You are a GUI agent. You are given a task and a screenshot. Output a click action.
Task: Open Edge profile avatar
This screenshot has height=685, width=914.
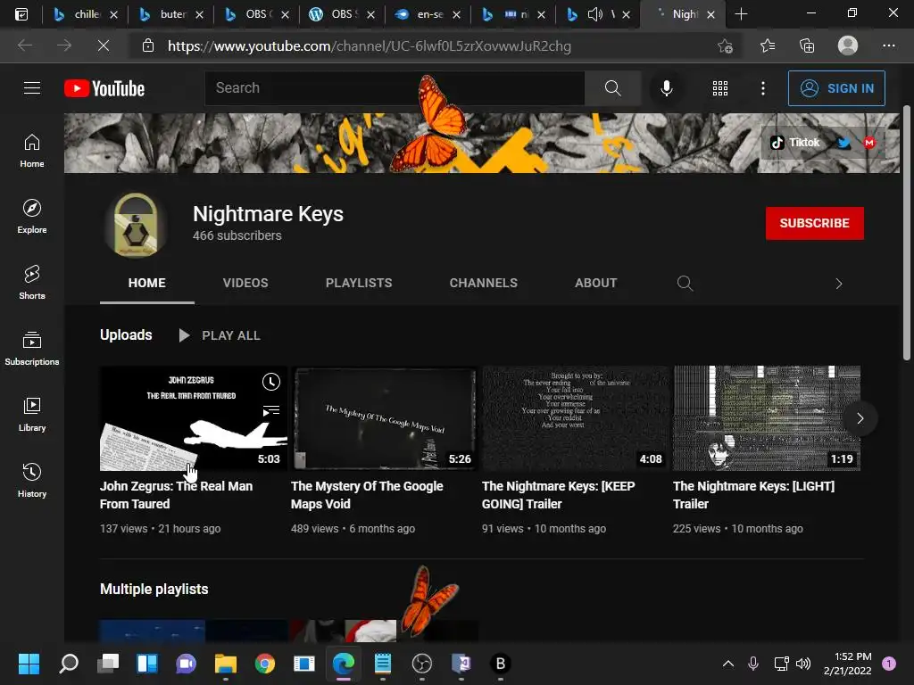[x=848, y=45]
